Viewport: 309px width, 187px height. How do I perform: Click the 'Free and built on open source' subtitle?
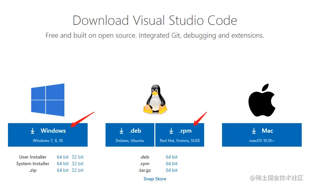[155, 35]
